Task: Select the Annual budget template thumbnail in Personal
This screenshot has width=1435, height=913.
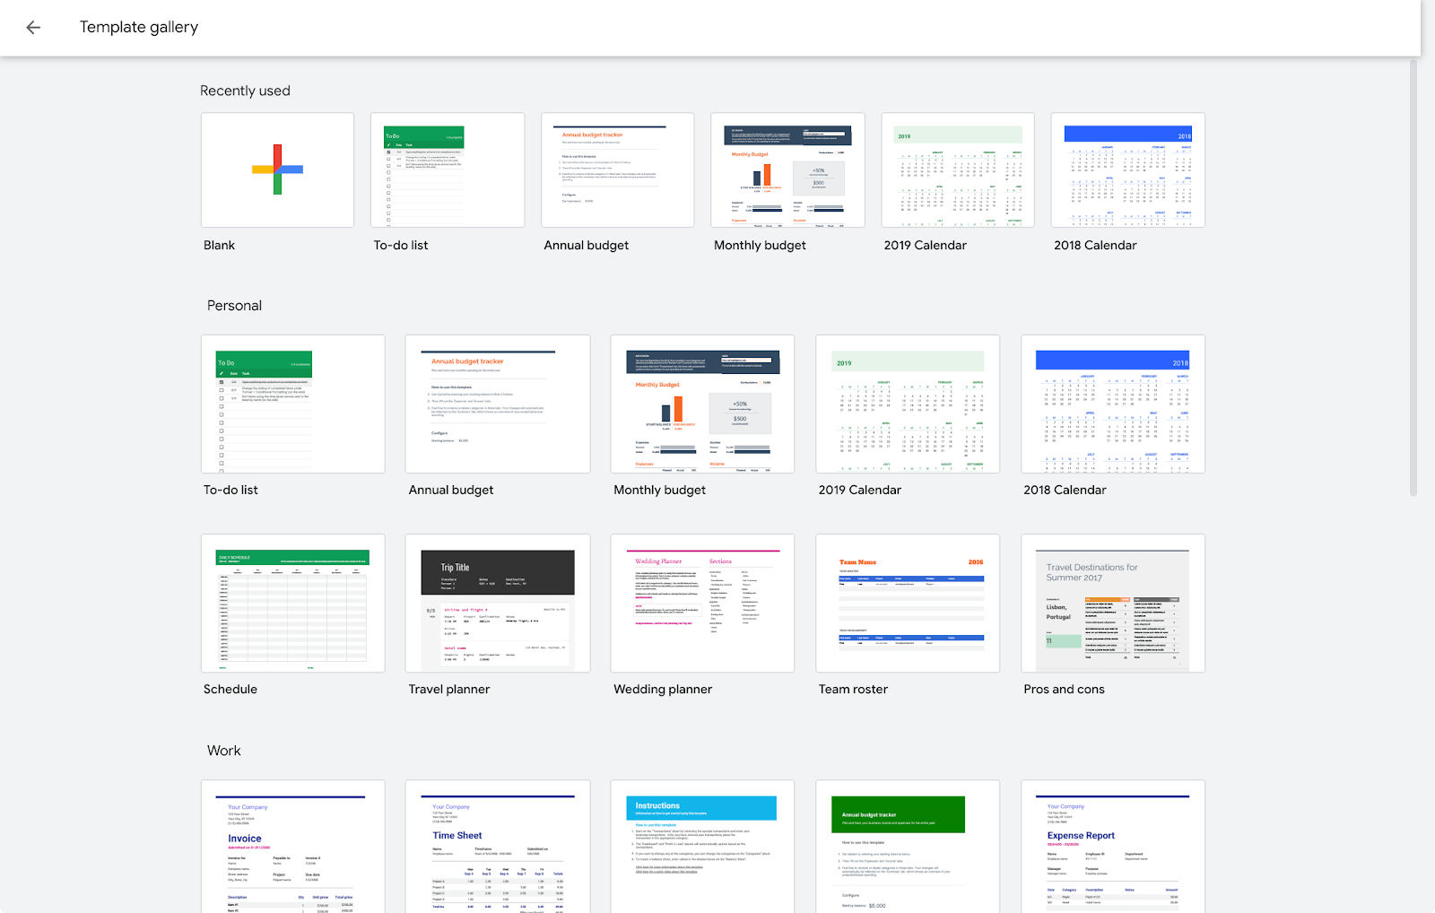Action: point(498,404)
